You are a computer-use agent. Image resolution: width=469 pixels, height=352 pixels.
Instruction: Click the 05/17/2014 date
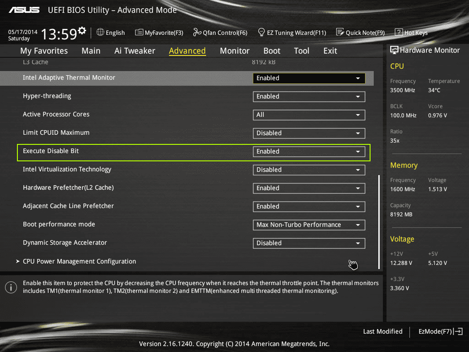pyautogui.click(x=23, y=32)
